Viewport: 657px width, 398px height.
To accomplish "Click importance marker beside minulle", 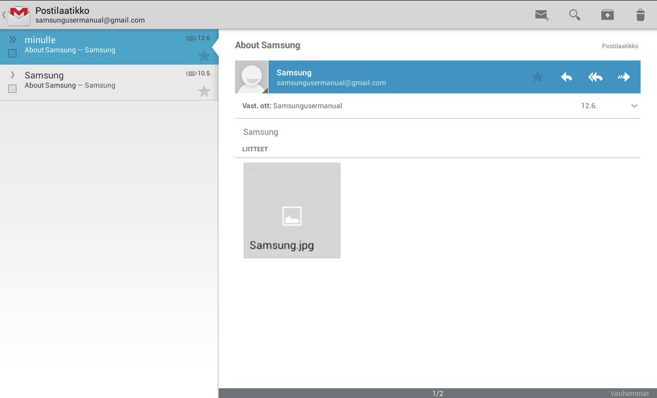I will coord(13,39).
